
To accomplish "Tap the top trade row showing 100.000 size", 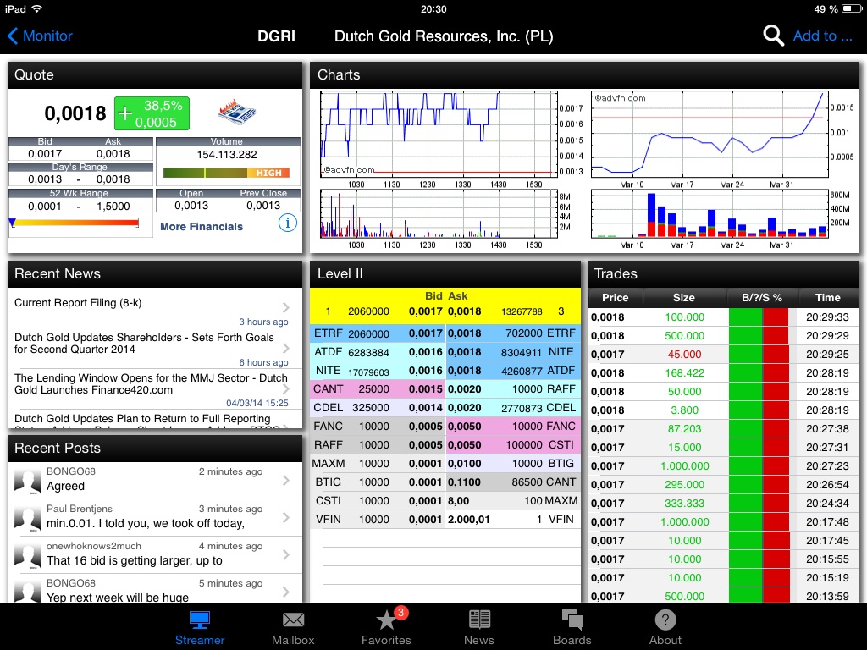I will 724,317.
